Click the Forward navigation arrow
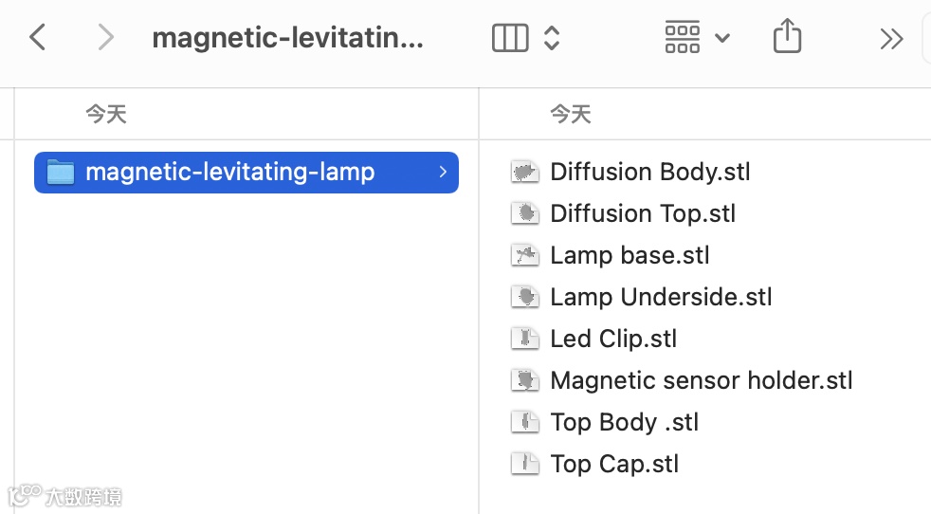931x514 pixels. click(x=105, y=38)
